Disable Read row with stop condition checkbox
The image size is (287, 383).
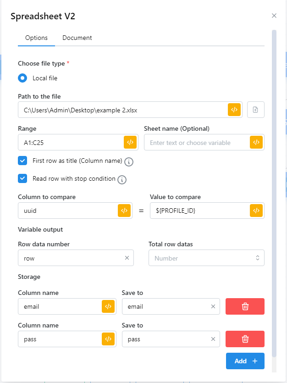[x=22, y=178]
